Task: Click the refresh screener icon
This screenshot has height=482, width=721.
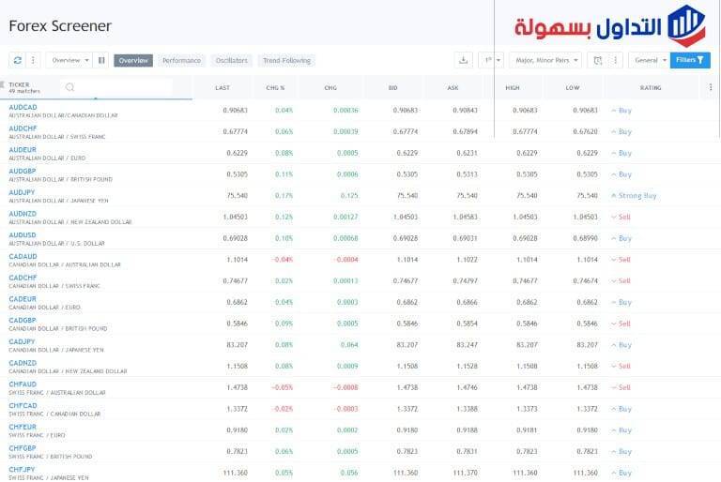Action: 18,60
